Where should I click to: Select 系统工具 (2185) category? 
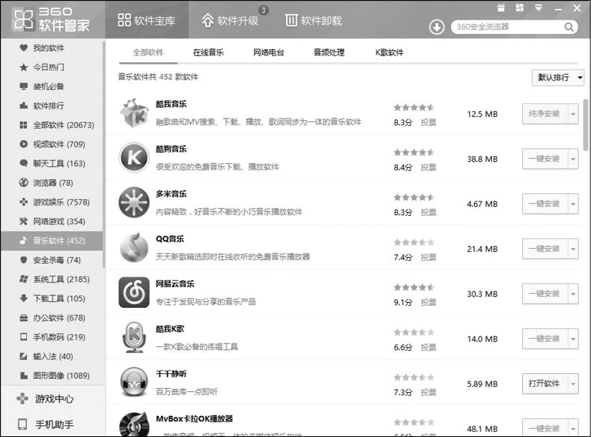point(52,279)
